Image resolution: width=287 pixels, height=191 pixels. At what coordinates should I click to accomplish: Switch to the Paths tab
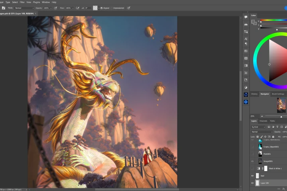tap(272, 121)
